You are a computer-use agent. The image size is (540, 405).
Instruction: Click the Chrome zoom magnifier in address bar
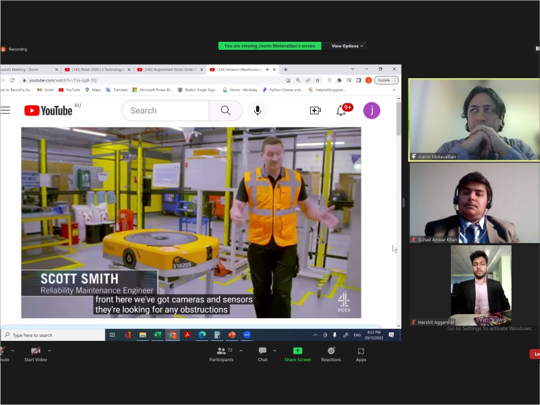[298, 80]
